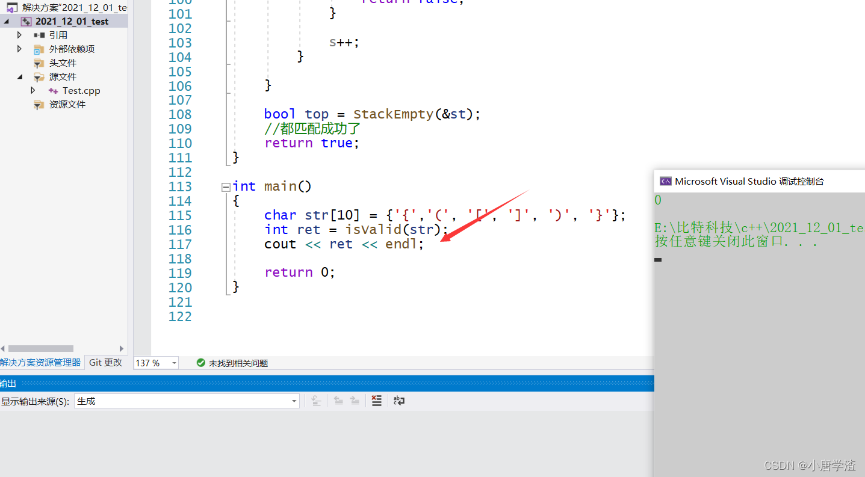
Task: Click the 'cout << ret << endl;' line
Action: click(x=344, y=244)
